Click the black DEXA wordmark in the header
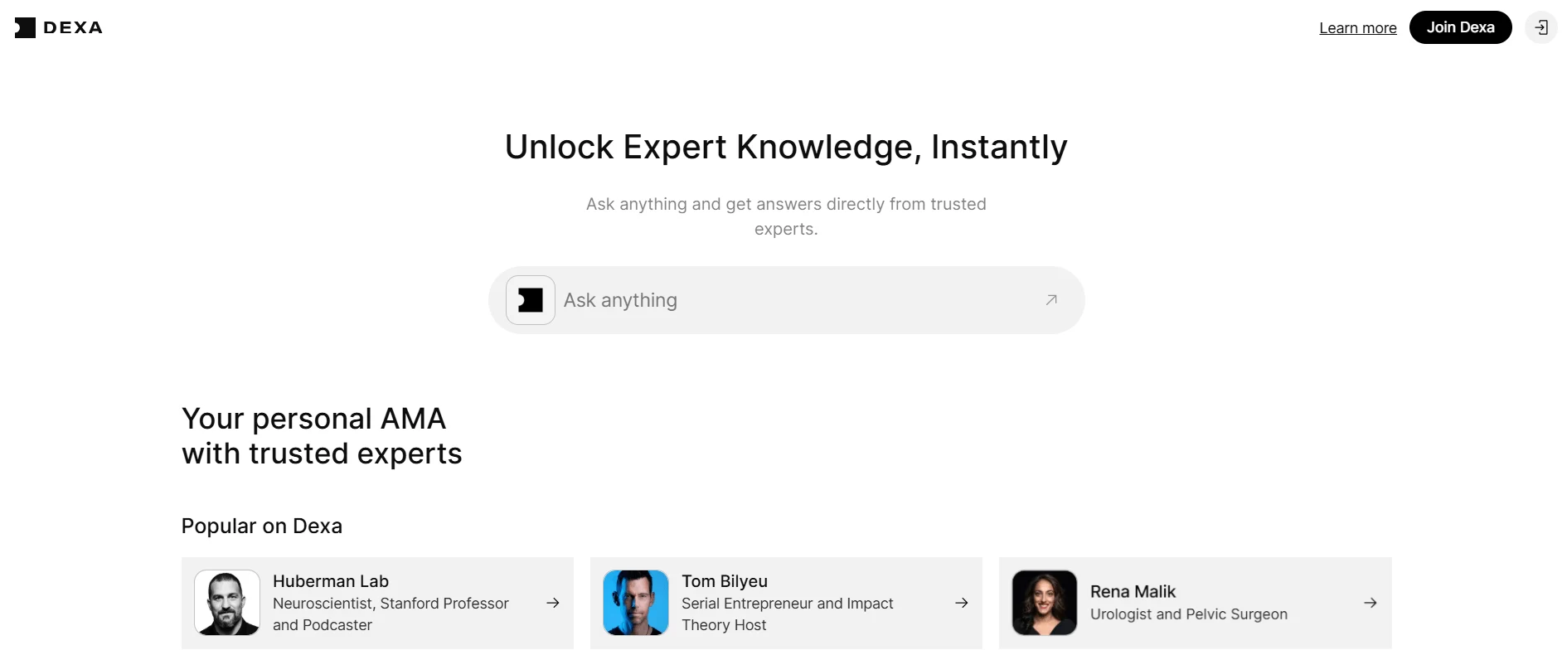The width and height of the screenshot is (1567, 655). click(x=73, y=27)
